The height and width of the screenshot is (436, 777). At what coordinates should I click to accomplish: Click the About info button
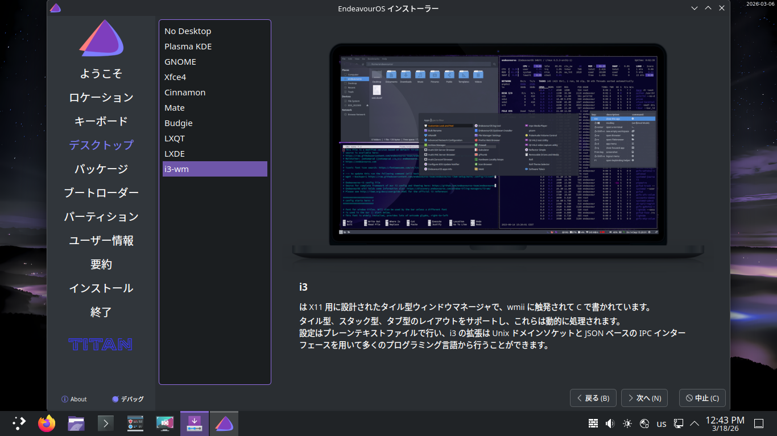(74, 399)
